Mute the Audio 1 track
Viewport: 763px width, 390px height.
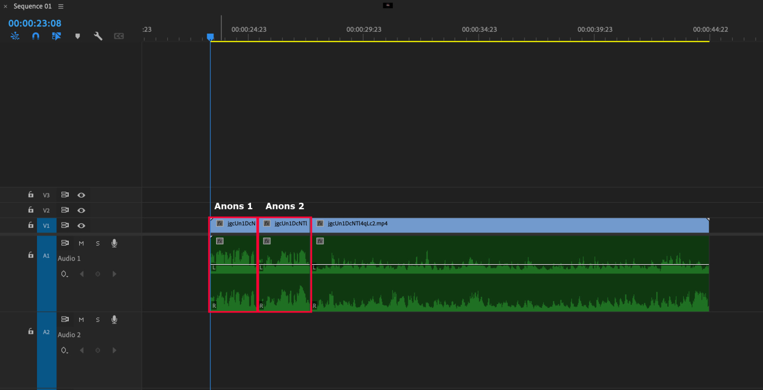coord(81,243)
